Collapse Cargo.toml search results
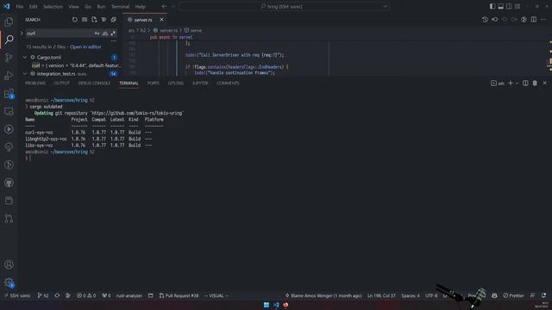This screenshot has width=552, height=310. pos(25,57)
